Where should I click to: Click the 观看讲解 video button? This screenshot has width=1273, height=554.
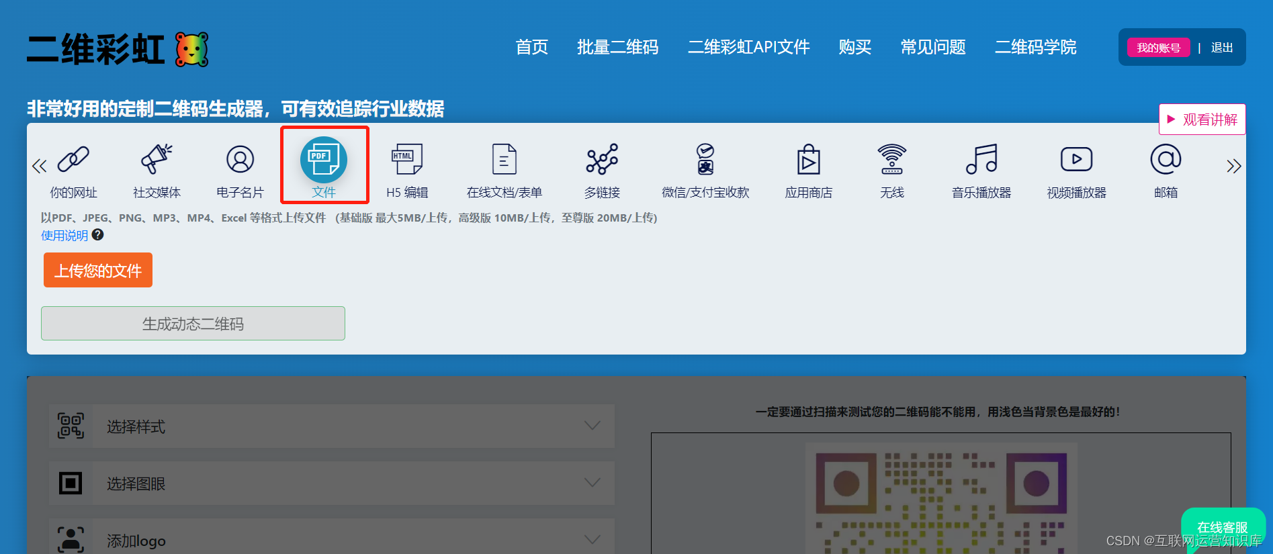pyautogui.click(x=1202, y=120)
